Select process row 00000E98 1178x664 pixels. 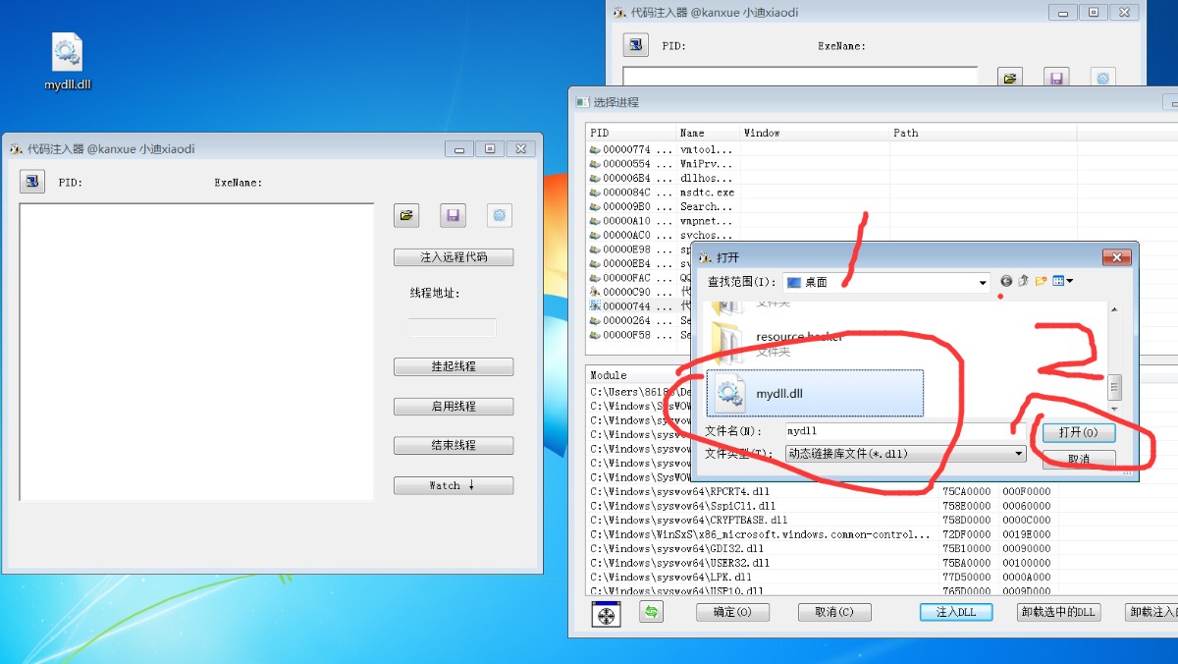640,249
